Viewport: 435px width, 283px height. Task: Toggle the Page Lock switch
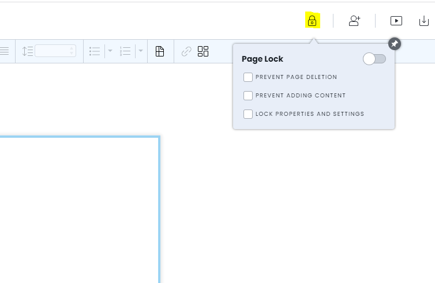point(374,59)
